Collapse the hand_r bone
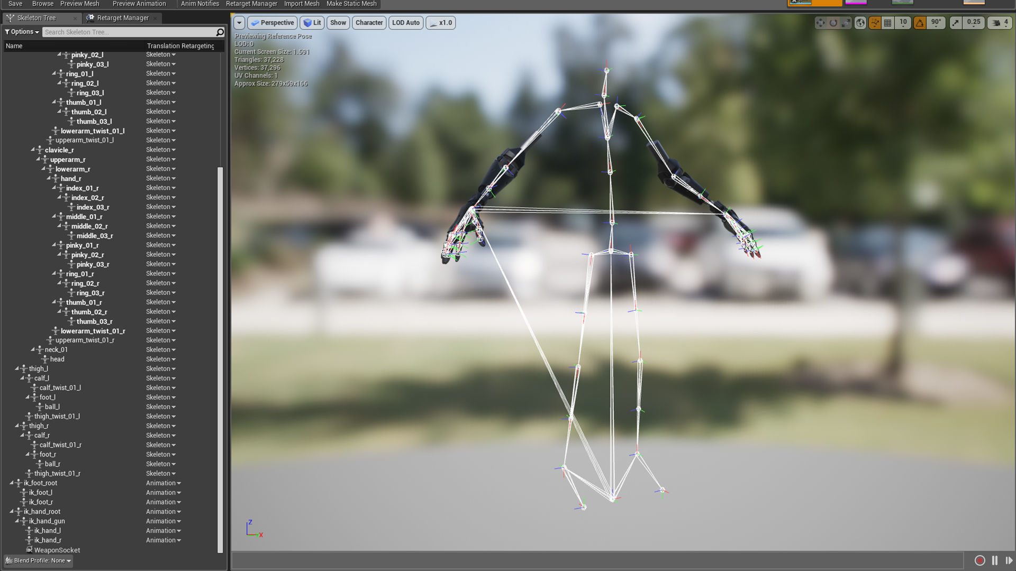Viewport: 1016px width, 571px height. [49, 178]
